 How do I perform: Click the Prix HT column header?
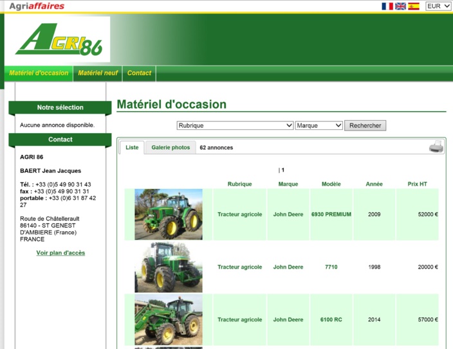tap(417, 184)
